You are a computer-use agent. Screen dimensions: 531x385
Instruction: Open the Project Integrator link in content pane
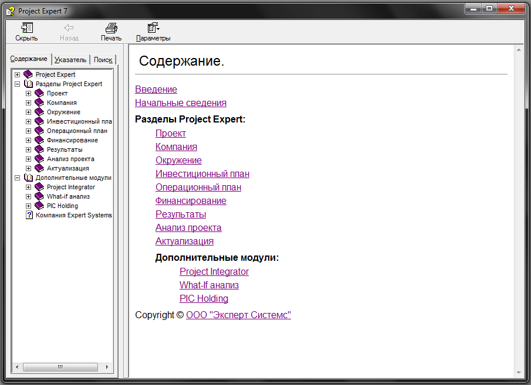click(214, 272)
